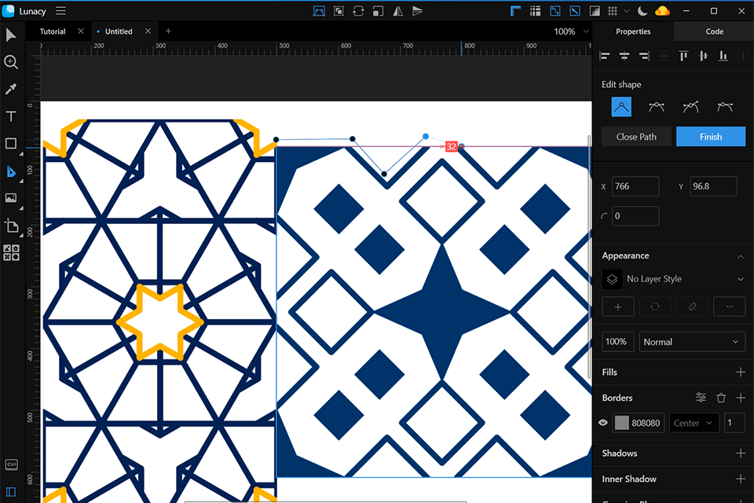754x503 pixels.
Task: Hide the 808080 border using its eye toggle
Action: 602,422
